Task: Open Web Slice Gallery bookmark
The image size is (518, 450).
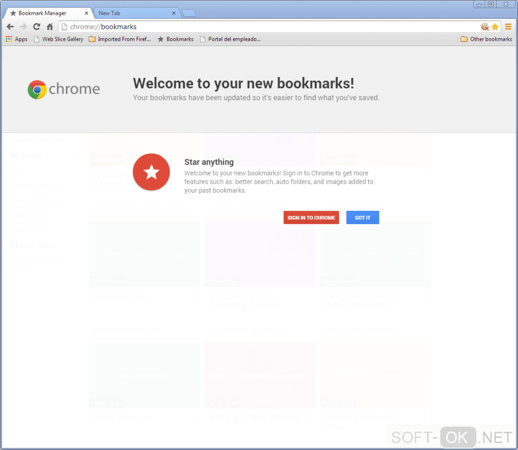Action: 59,39
